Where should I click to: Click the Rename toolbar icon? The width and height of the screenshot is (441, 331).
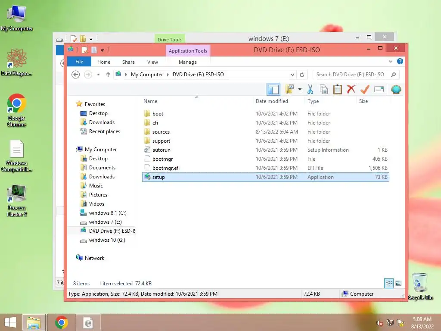pos(379,90)
